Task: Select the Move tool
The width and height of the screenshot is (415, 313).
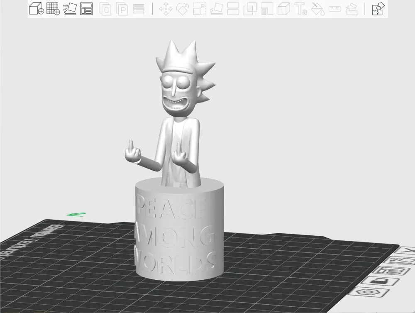Action: tap(166, 9)
